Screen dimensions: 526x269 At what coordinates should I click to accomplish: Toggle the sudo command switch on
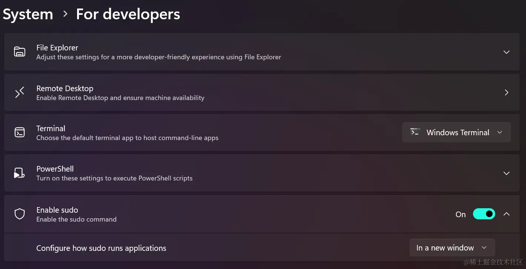point(484,214)
